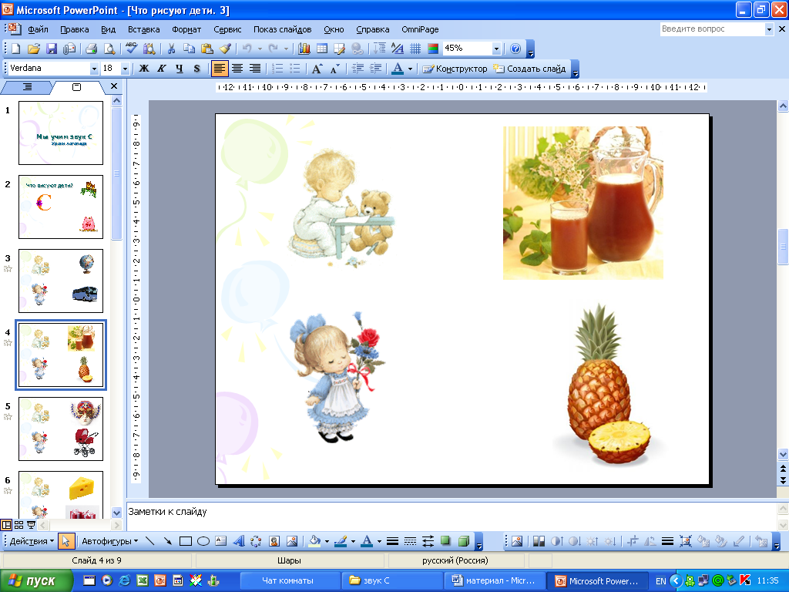This screenshot has height=592, width=789.
Task: Select the Arrow drawing tool
Action: 167,541
